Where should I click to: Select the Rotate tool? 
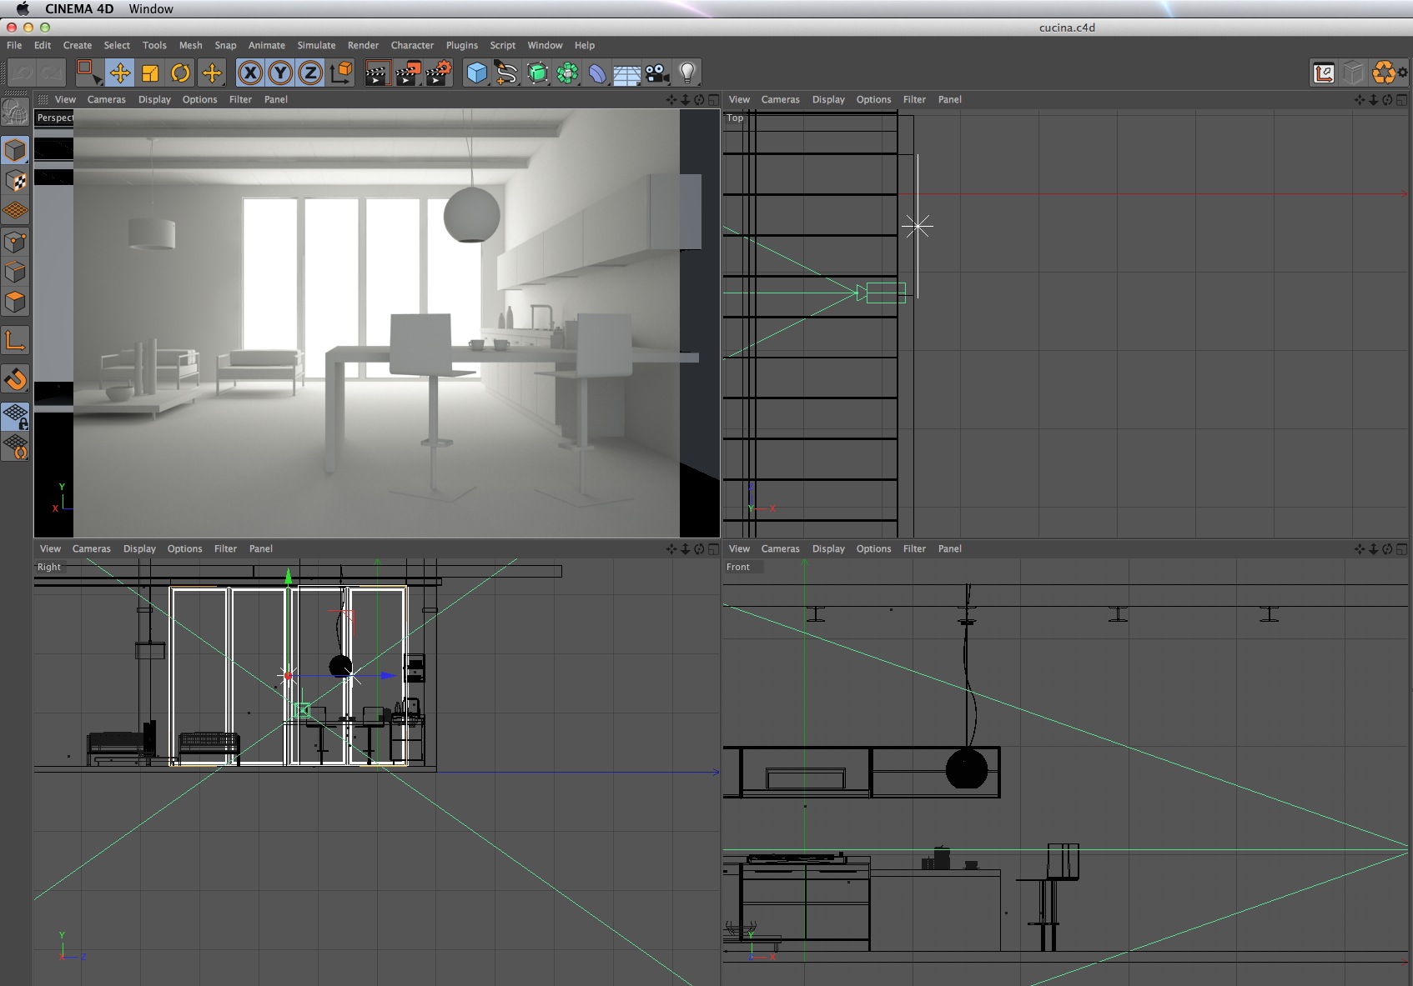click(x=180, y=73)
